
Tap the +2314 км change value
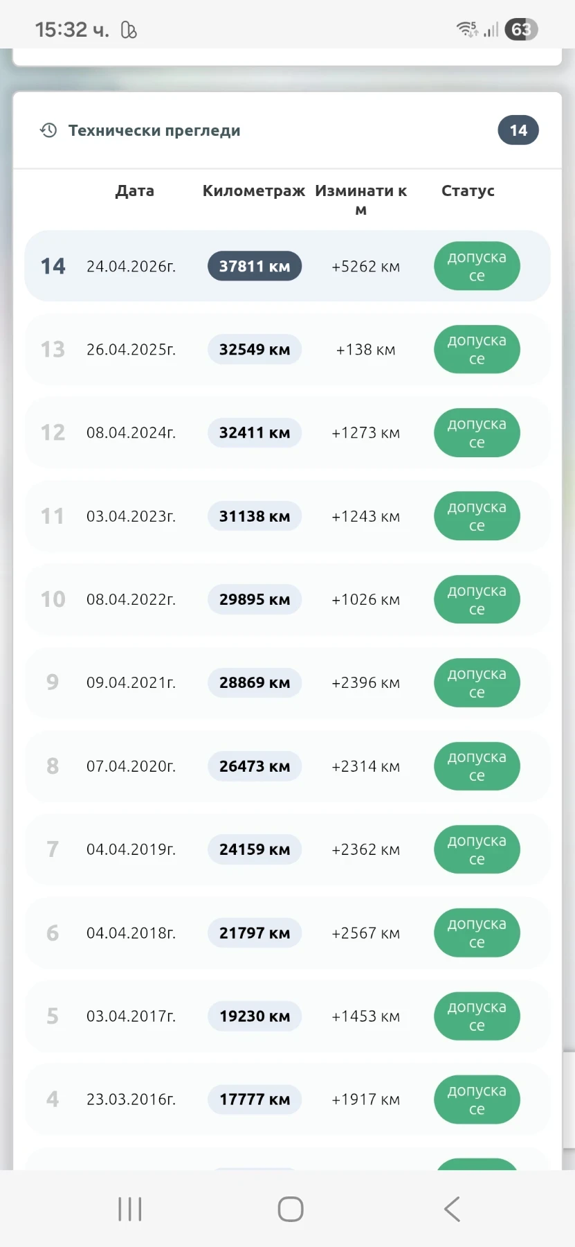(x=365, y=766)
